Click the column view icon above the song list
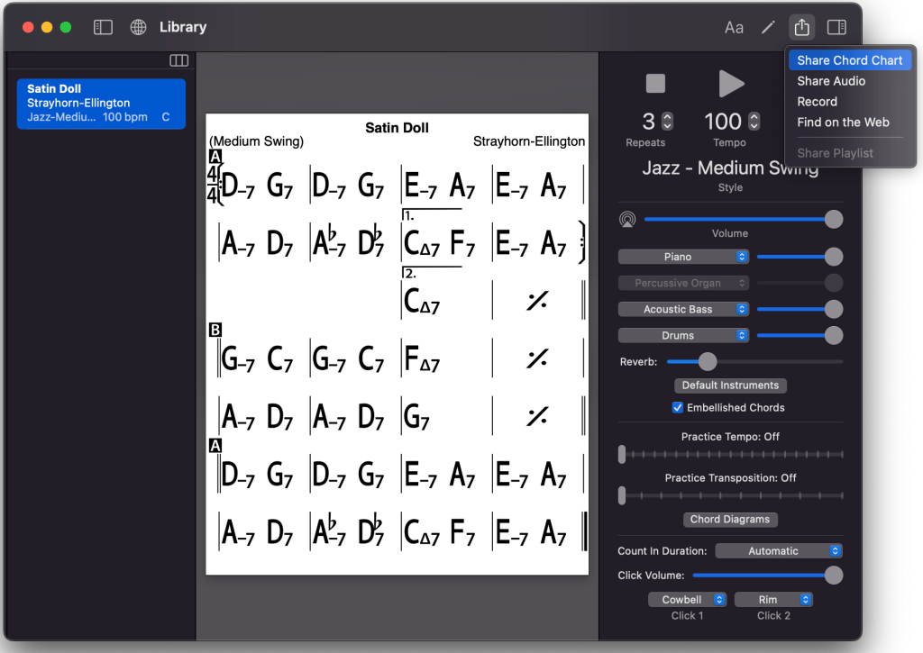 [x=178, y=60]
